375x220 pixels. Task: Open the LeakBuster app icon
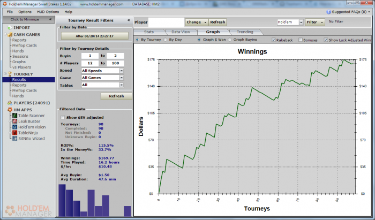click(x=15, y=122)
